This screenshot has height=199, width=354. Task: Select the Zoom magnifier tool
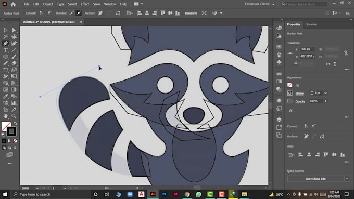pos(14,116)
